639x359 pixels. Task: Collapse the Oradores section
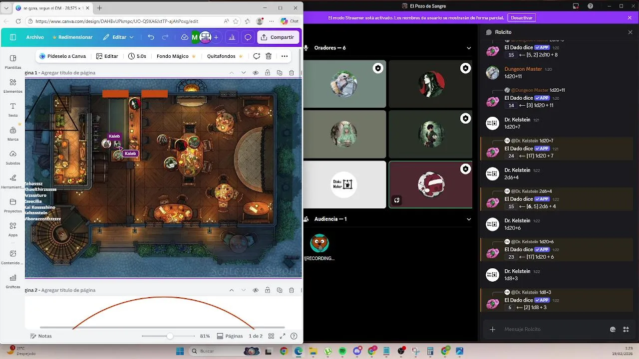tap(469, 48)
